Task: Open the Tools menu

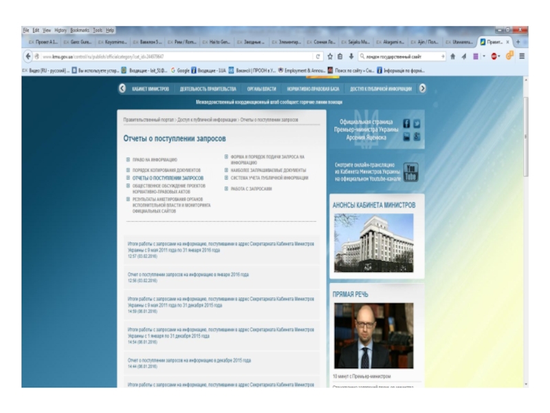Action: click(x=98, y=30)
